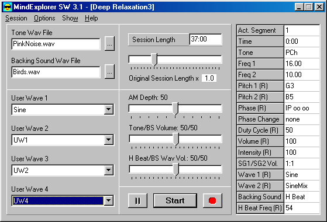This screenshot has height=222, width=327.
Task: Click the H Beat/BS Wav Vol. slider thumb
Action: tap(176, 169)
